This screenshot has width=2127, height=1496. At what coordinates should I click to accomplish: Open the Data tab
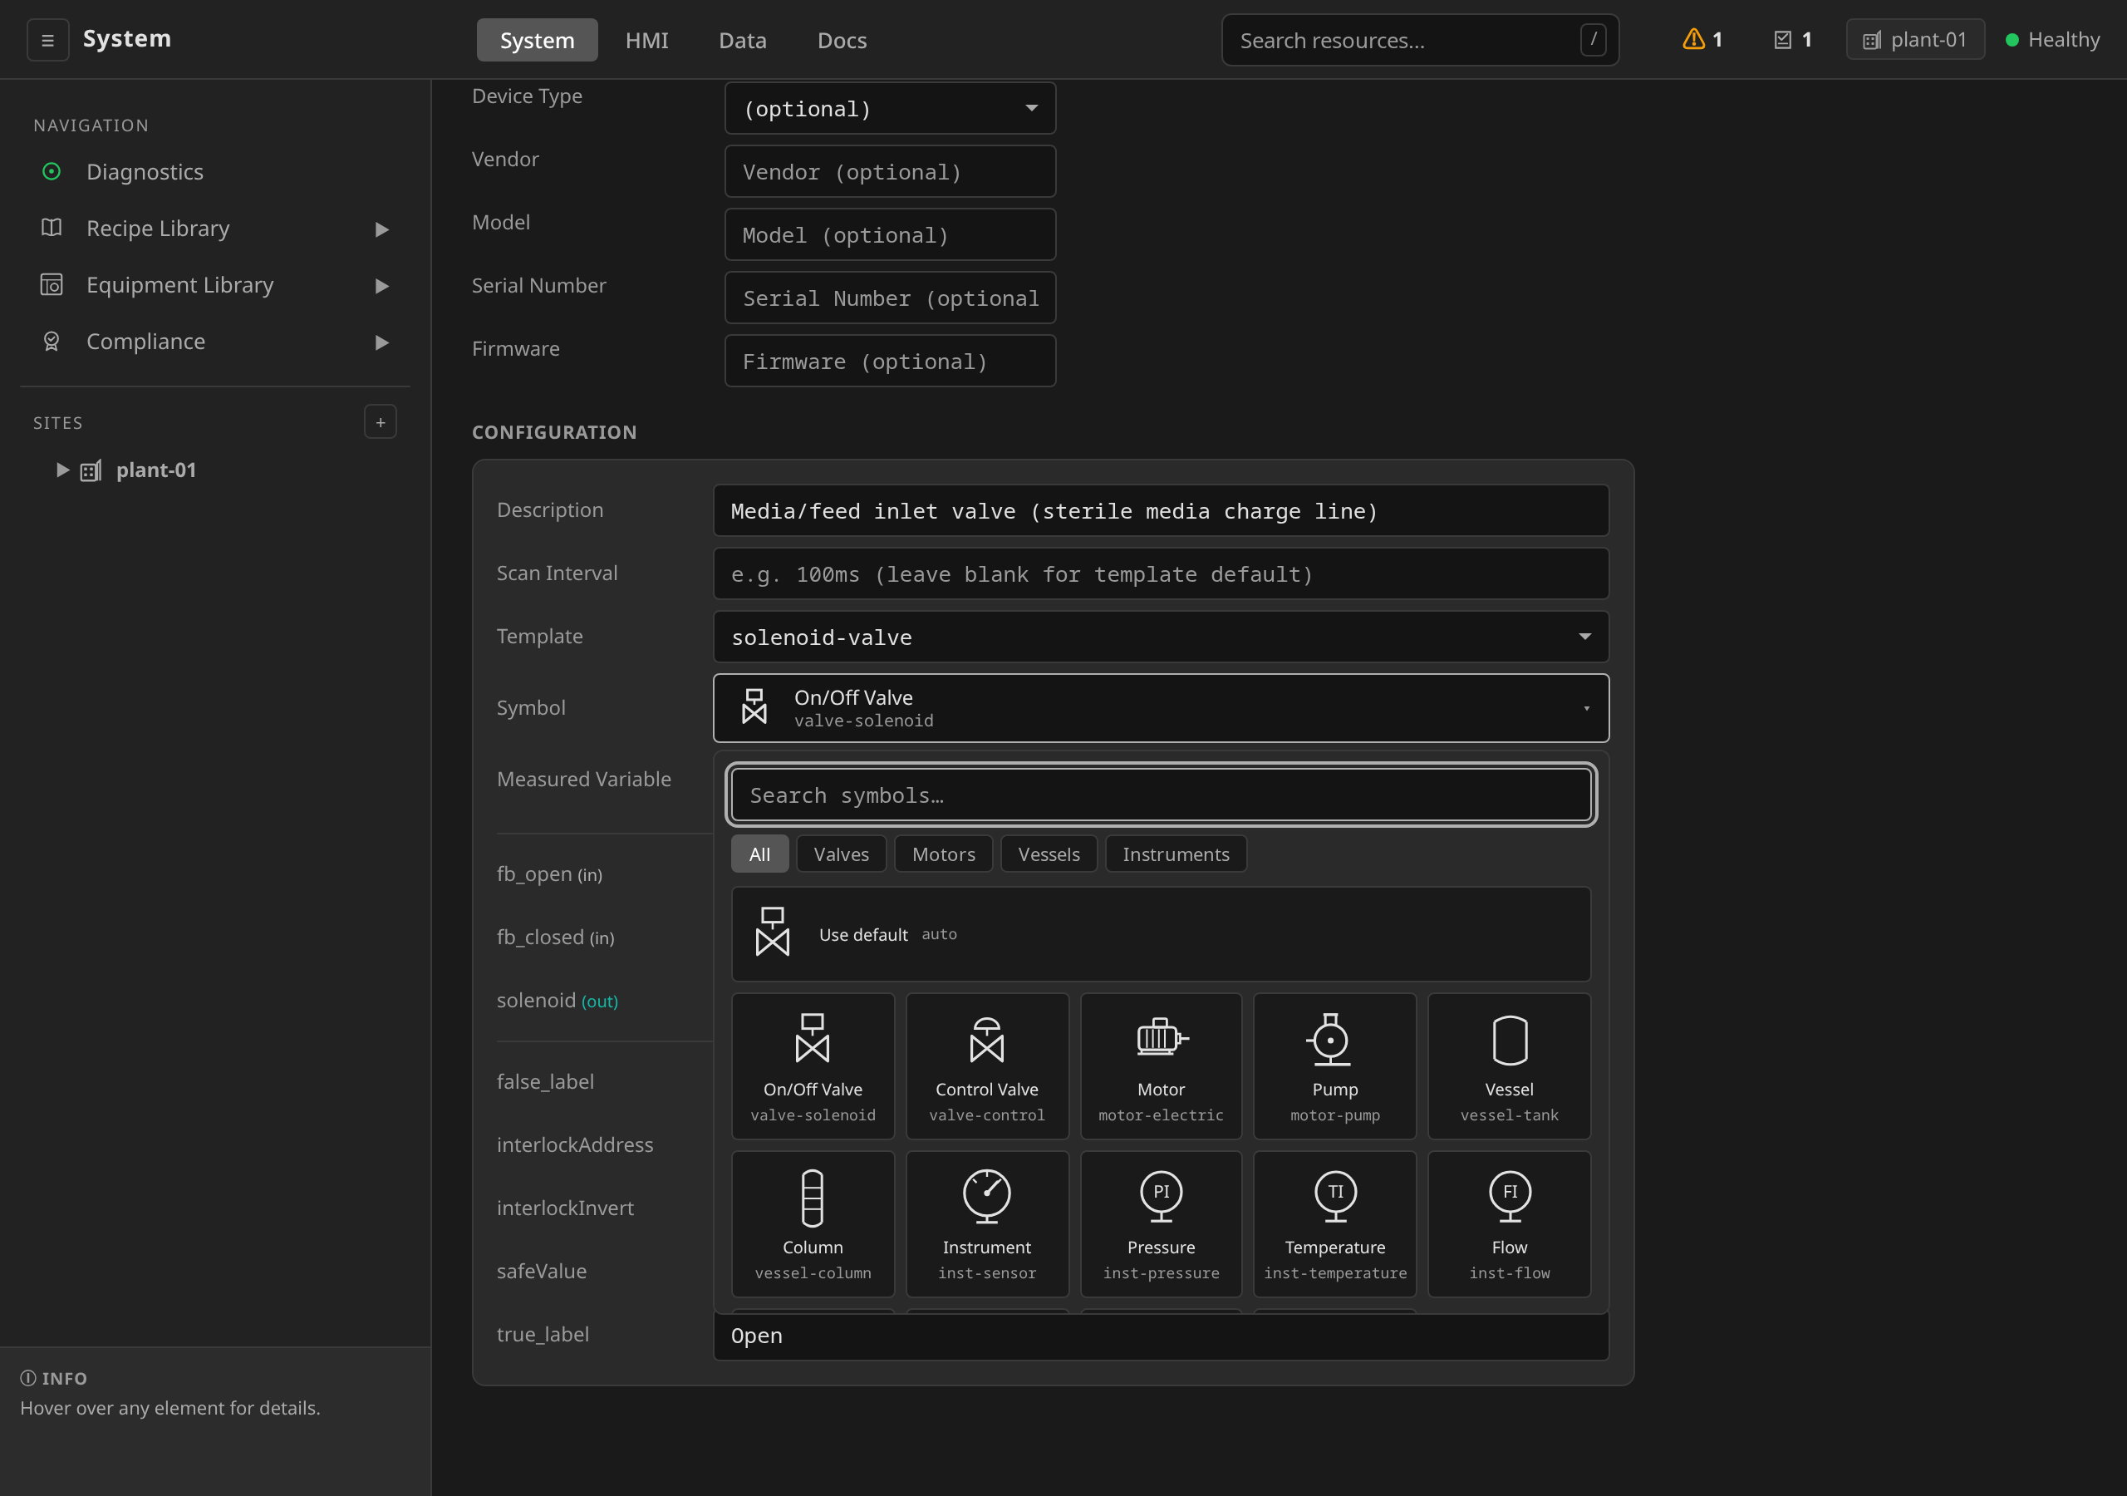[x=742, y=40]
